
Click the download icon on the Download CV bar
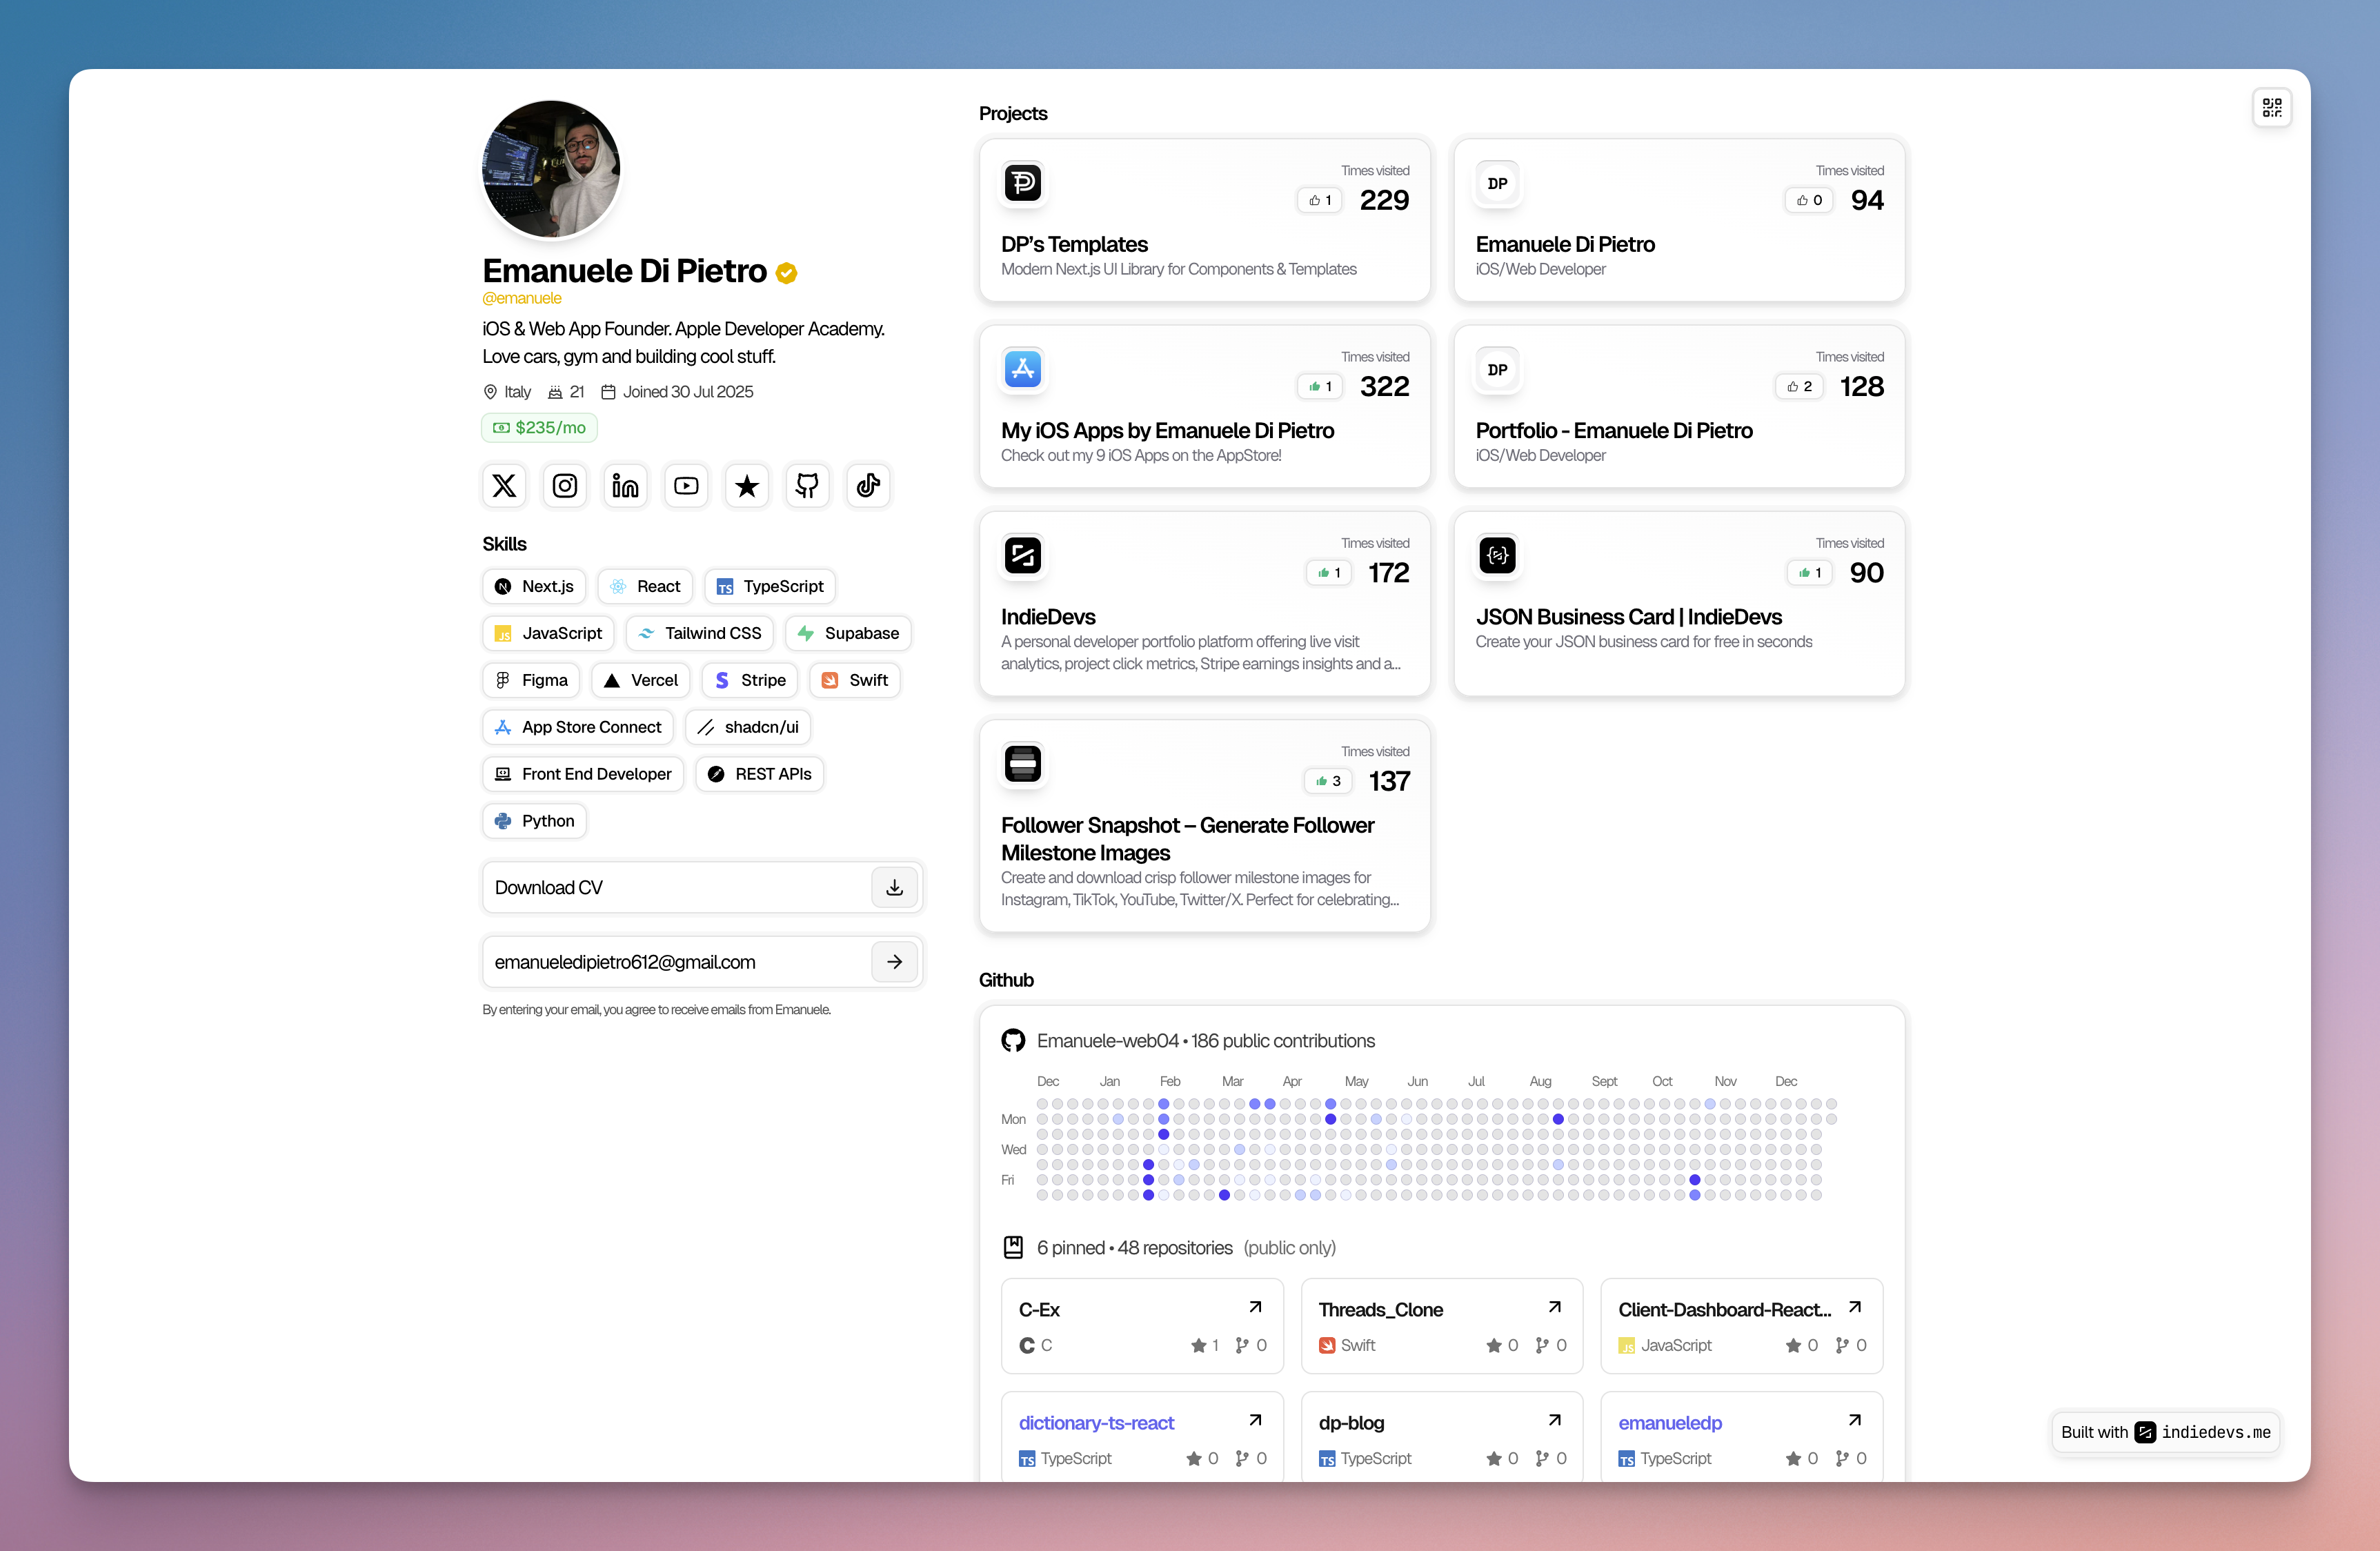(x=894, y=887)
